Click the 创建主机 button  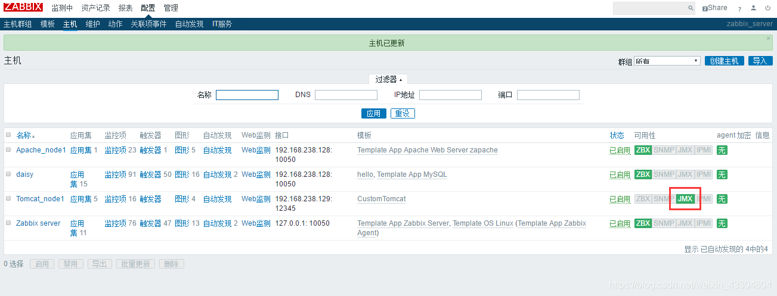pos(724,61)
